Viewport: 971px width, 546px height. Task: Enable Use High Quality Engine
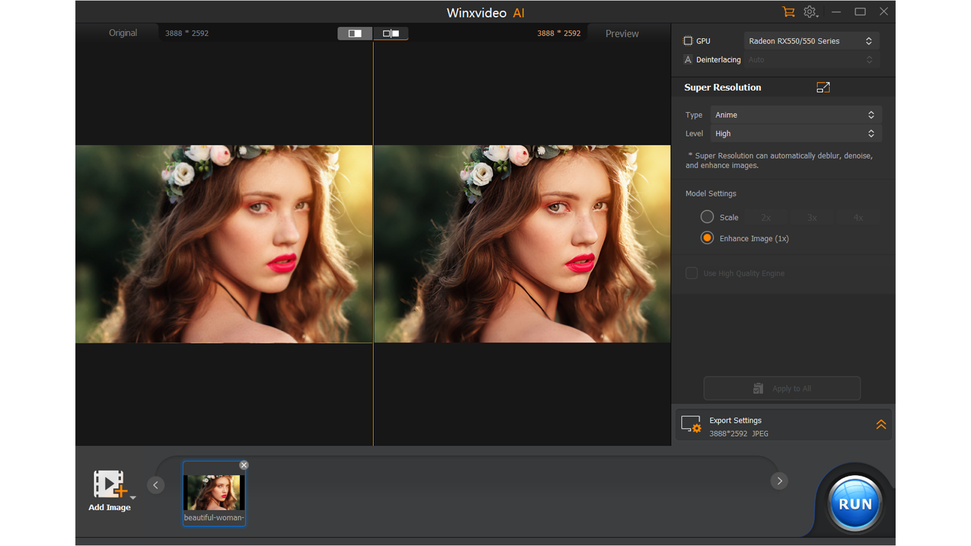pos(691,273)
